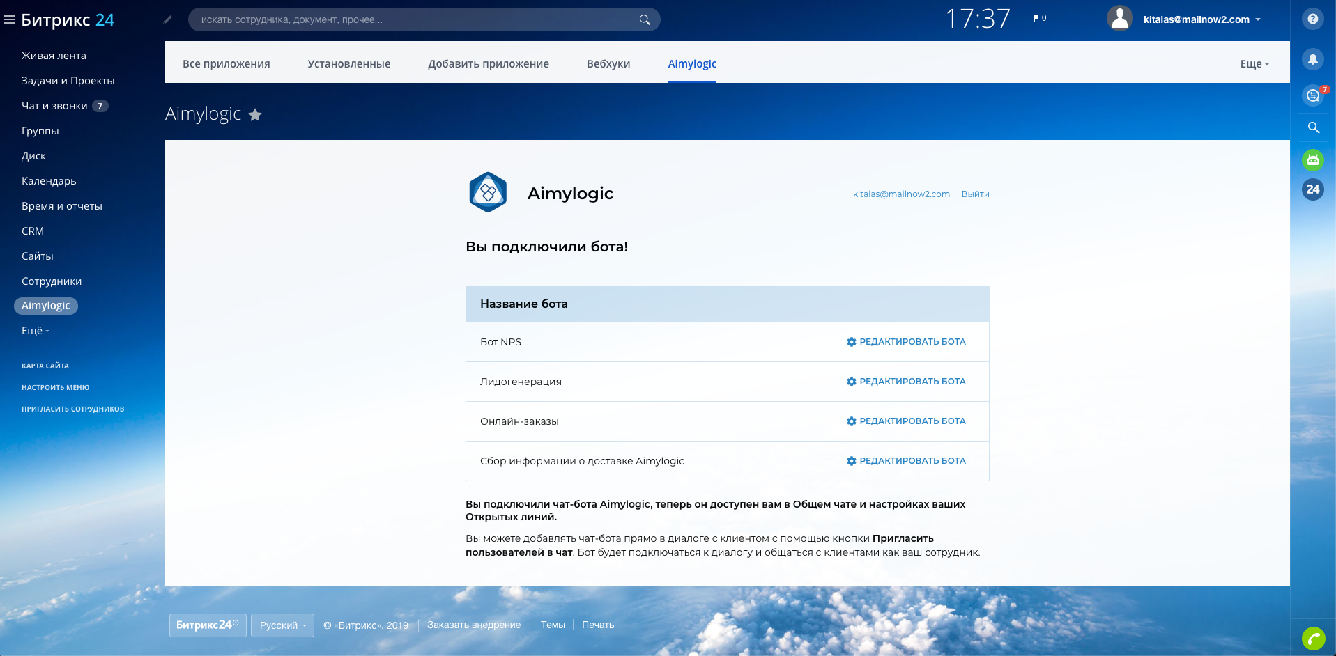Click the Выйти link
Image resolution: width=1336 pixels, height=656 pixels.
point(975,194)
